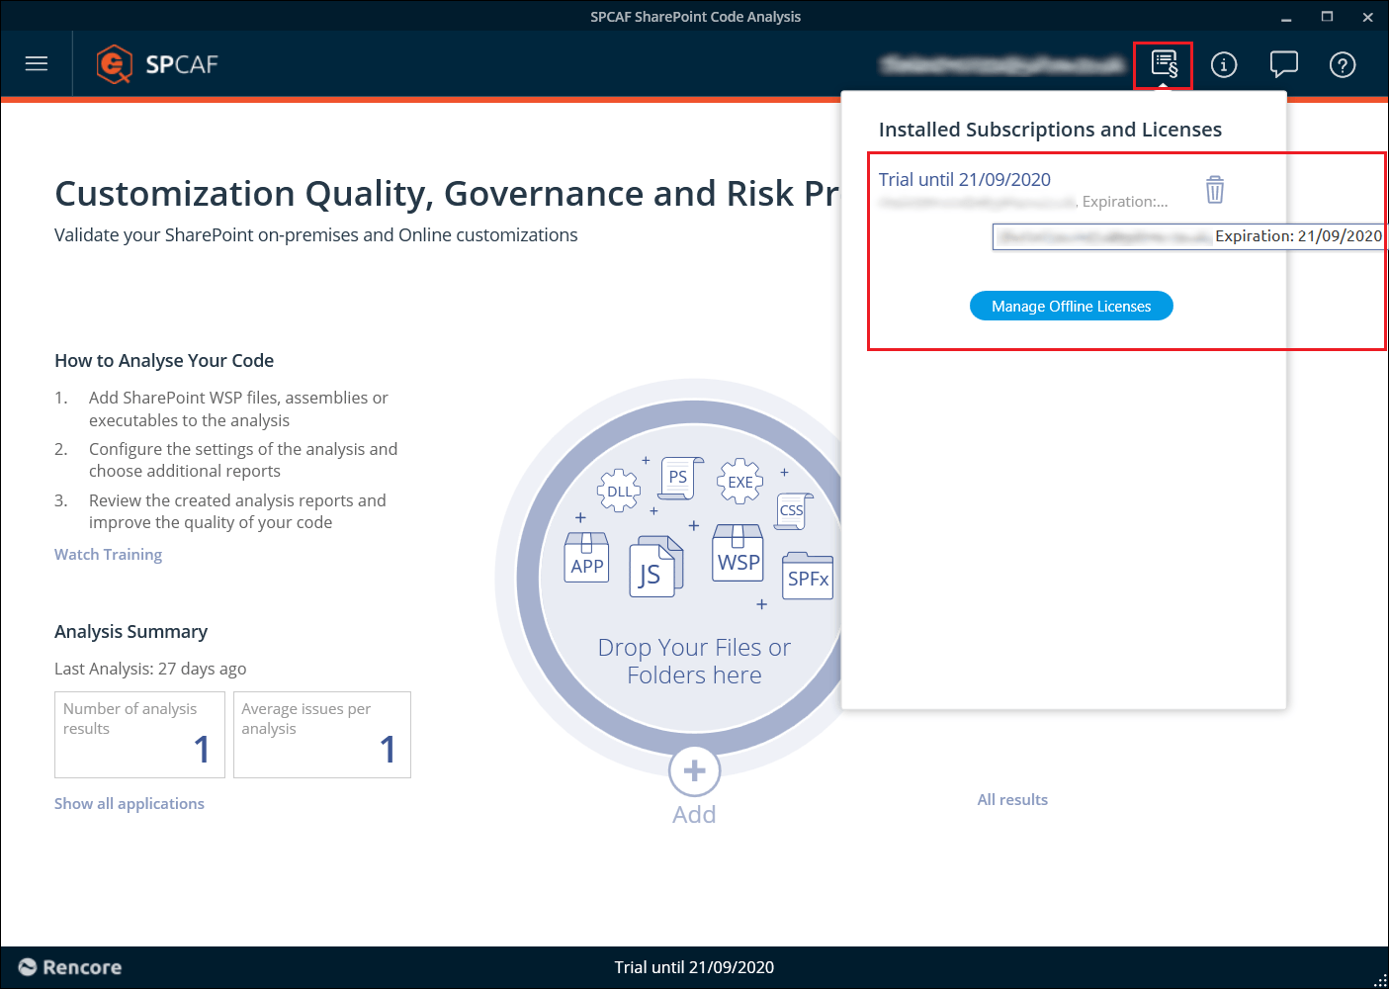Screen dimensions: 1389x989
Task: Click the Rencore logo in status bar
Action: click(x=70, y=967)
